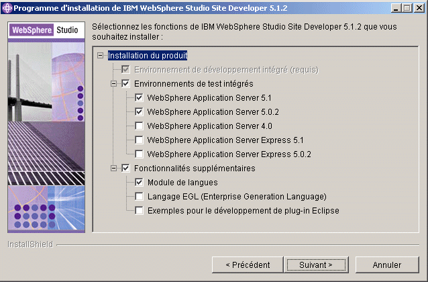
Task: Toggle the Fonctionnalités supplémentaires checkbox
Action: coord(125,168)
